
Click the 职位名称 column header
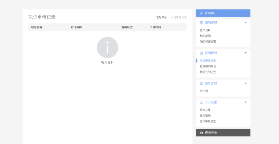tap(37, 27)
